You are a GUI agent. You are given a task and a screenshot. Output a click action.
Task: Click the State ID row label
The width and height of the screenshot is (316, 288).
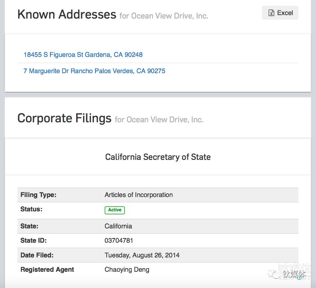click(33, 240)
